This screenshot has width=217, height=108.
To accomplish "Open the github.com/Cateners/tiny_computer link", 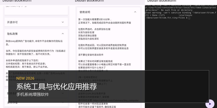I will (x=116, y=100).
